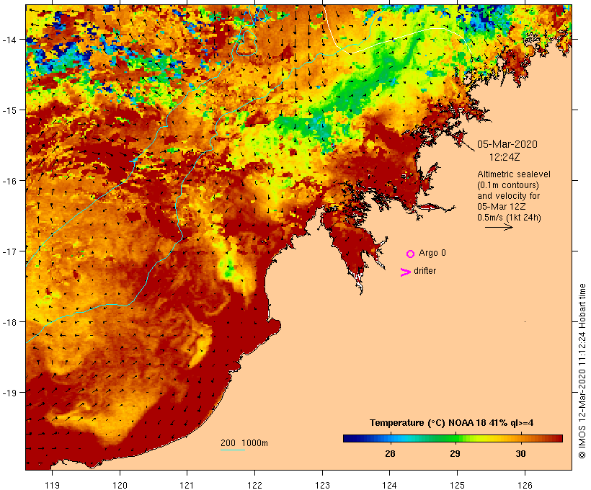Click the -19 latitude axis label

[x=9, y=393]
